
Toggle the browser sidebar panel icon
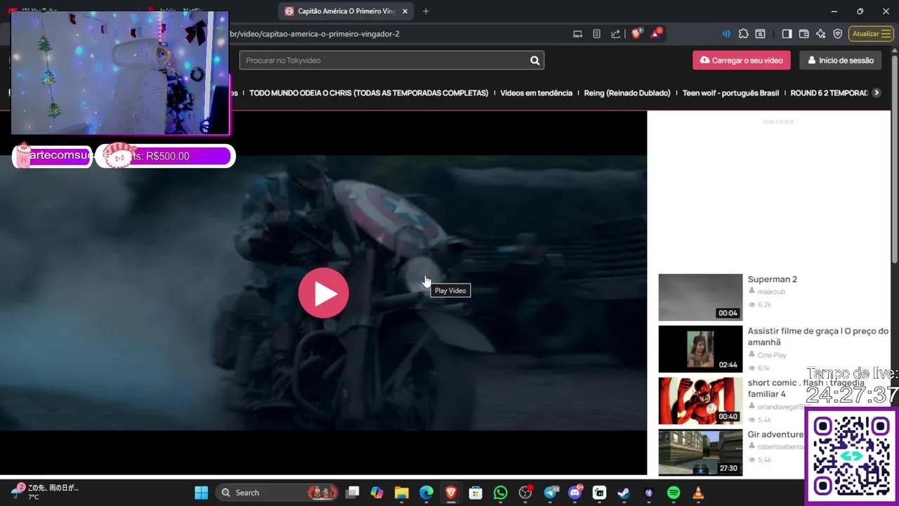click(787, 34)
